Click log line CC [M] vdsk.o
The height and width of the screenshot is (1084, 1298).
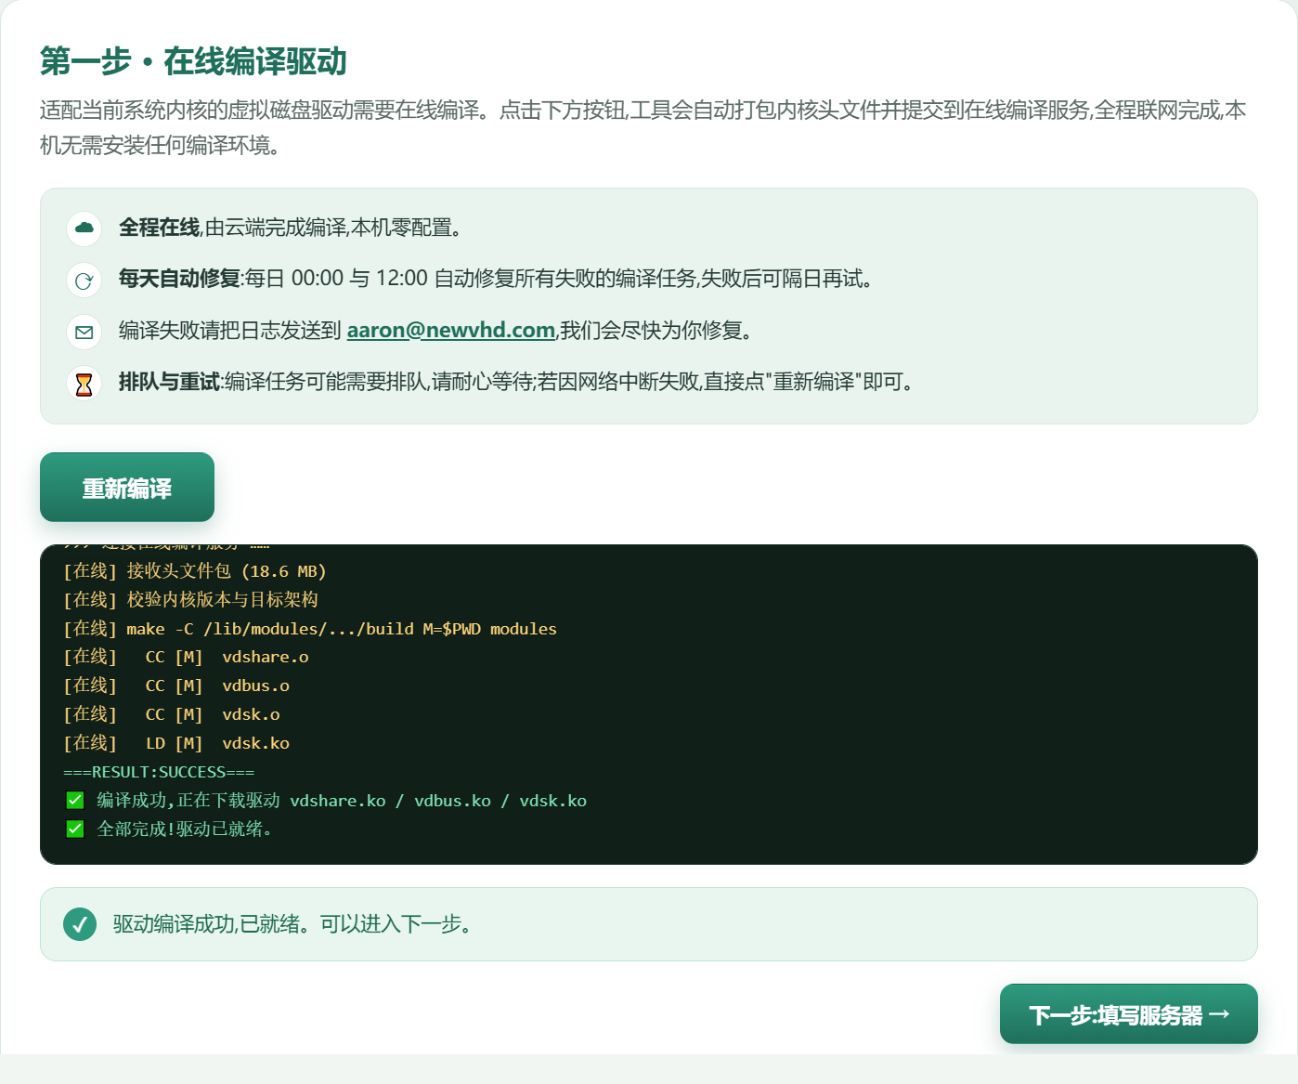[x=172, y=715]
